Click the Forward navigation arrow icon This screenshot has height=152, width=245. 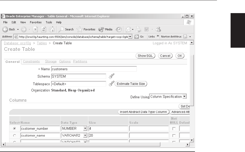pos(24,29)
